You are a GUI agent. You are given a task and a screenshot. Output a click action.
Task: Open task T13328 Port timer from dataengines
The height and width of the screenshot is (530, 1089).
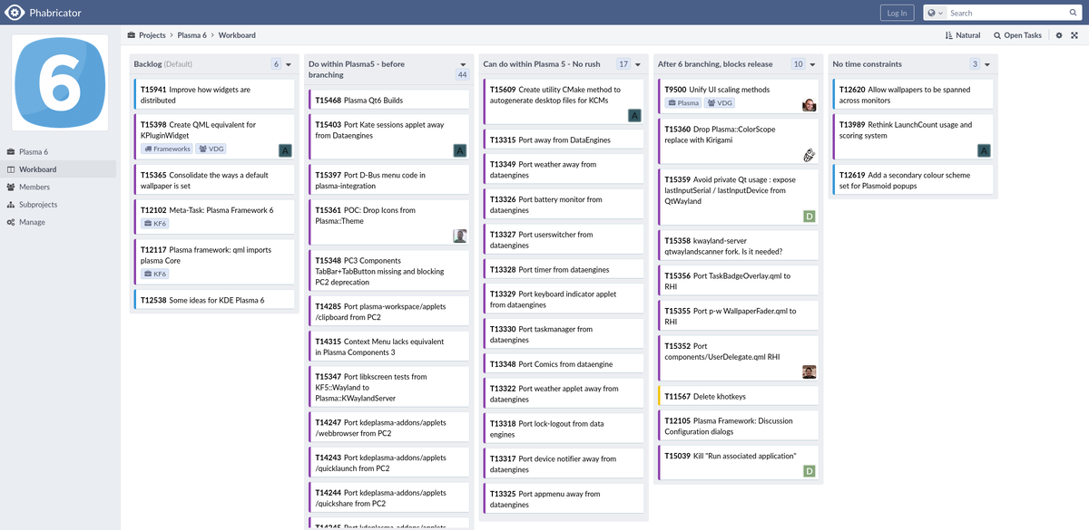click(564, 270)
